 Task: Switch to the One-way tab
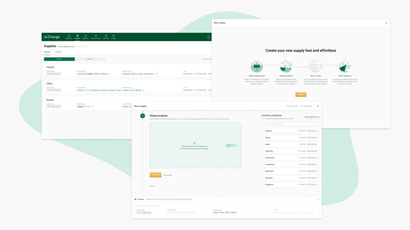47,52
